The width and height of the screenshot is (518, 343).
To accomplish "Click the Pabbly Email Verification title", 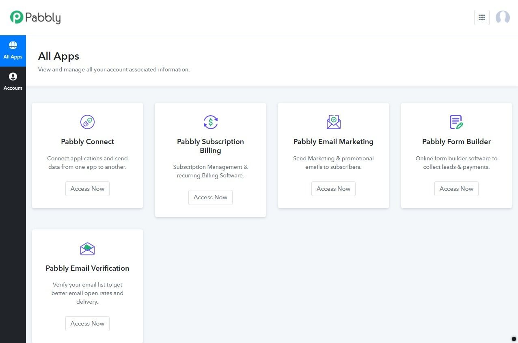I will point(87,268).
